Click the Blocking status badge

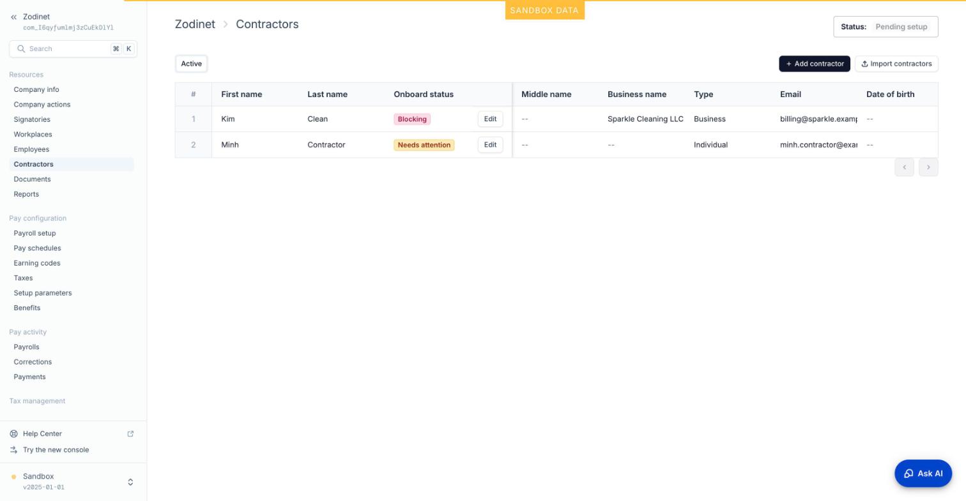click(412, 119)
